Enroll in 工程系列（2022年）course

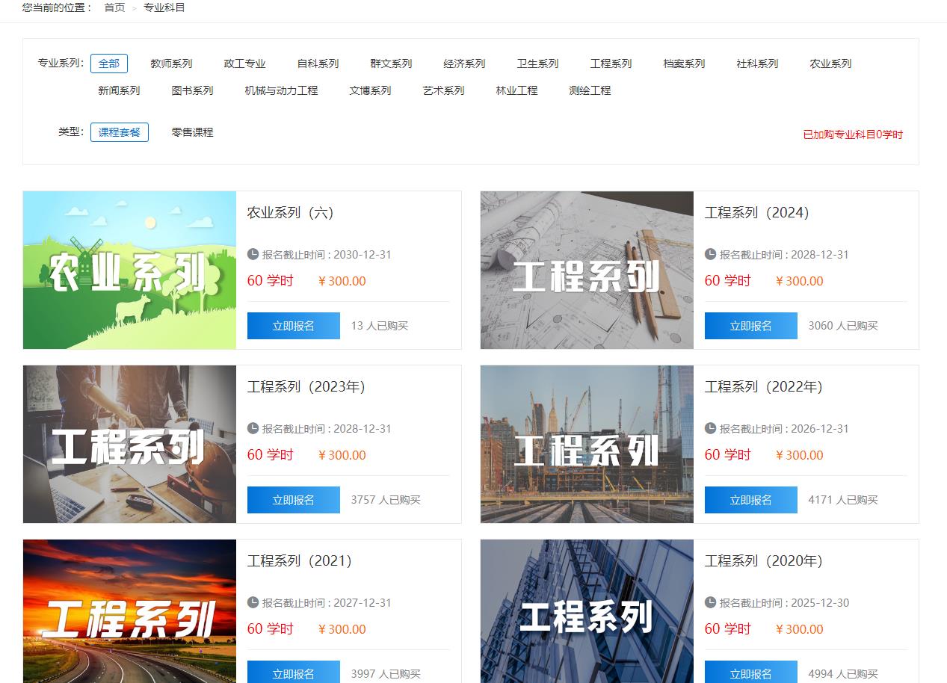[750, 500]
